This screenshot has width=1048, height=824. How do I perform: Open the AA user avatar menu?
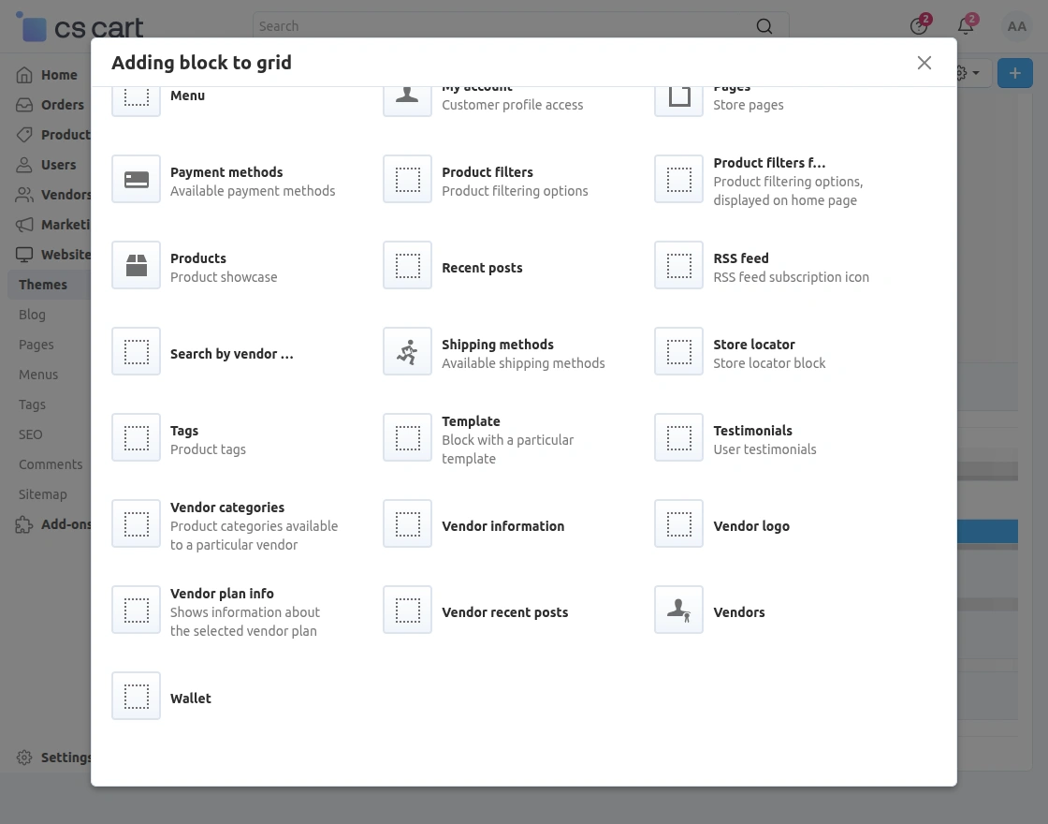pos(1016,26)
